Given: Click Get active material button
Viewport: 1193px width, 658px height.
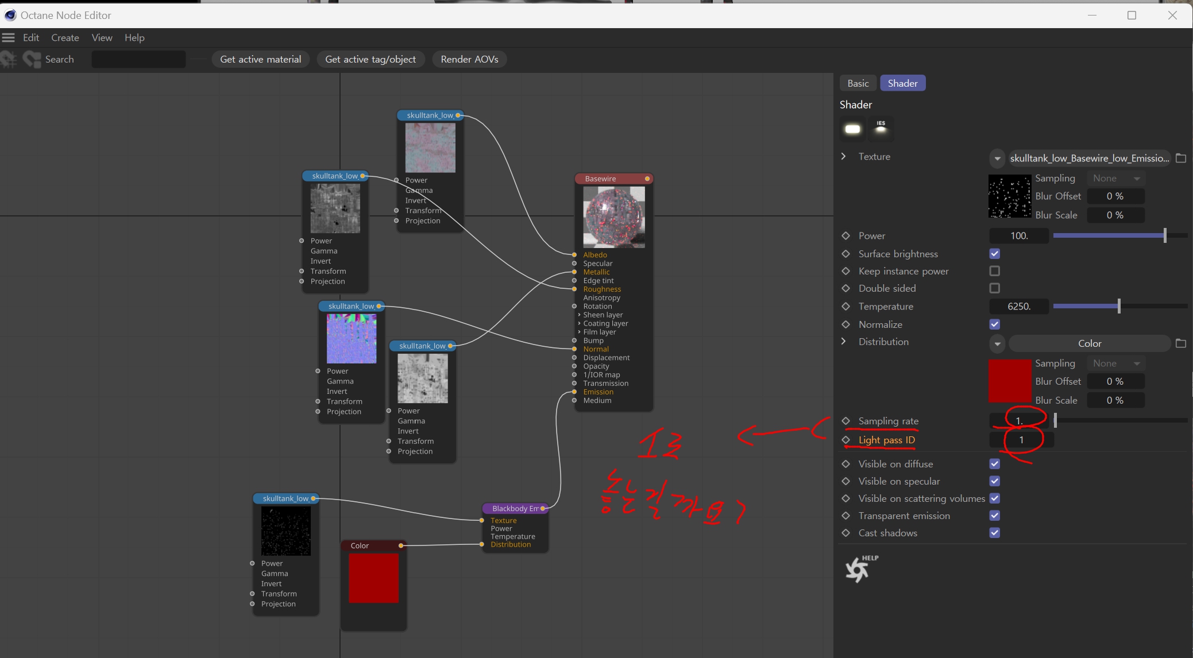Looking at the screenshot, I should click(261, 59).
